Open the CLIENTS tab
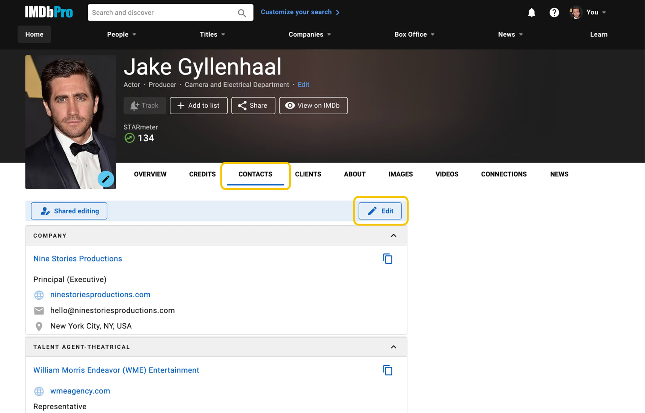645x413 pixels. click(308, 174)
